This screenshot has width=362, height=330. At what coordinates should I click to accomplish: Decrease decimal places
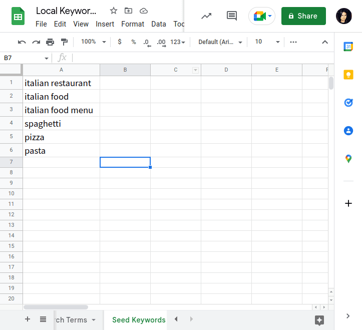pos(147,43)
